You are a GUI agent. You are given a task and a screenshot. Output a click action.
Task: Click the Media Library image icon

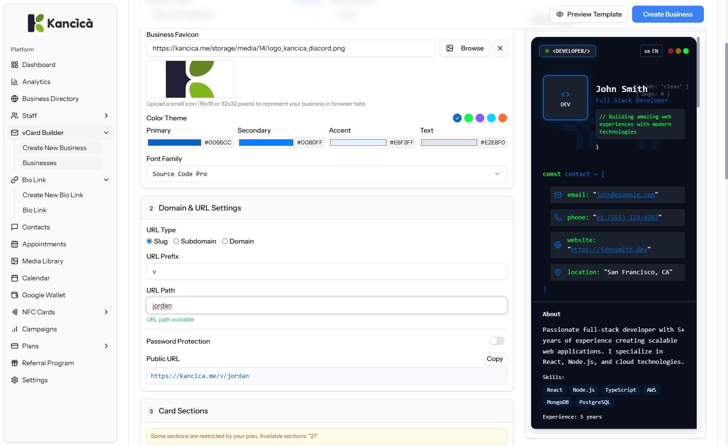click(x=15, y=261)
